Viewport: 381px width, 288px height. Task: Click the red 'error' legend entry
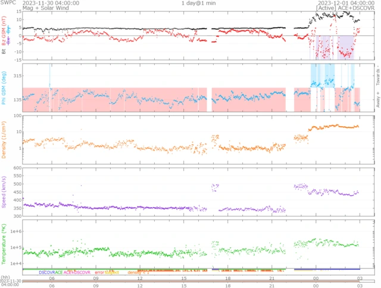pyautogui.click(x=99, y=273)
